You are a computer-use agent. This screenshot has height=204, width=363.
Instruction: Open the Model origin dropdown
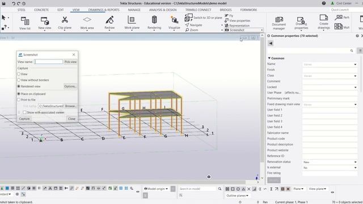156,189
